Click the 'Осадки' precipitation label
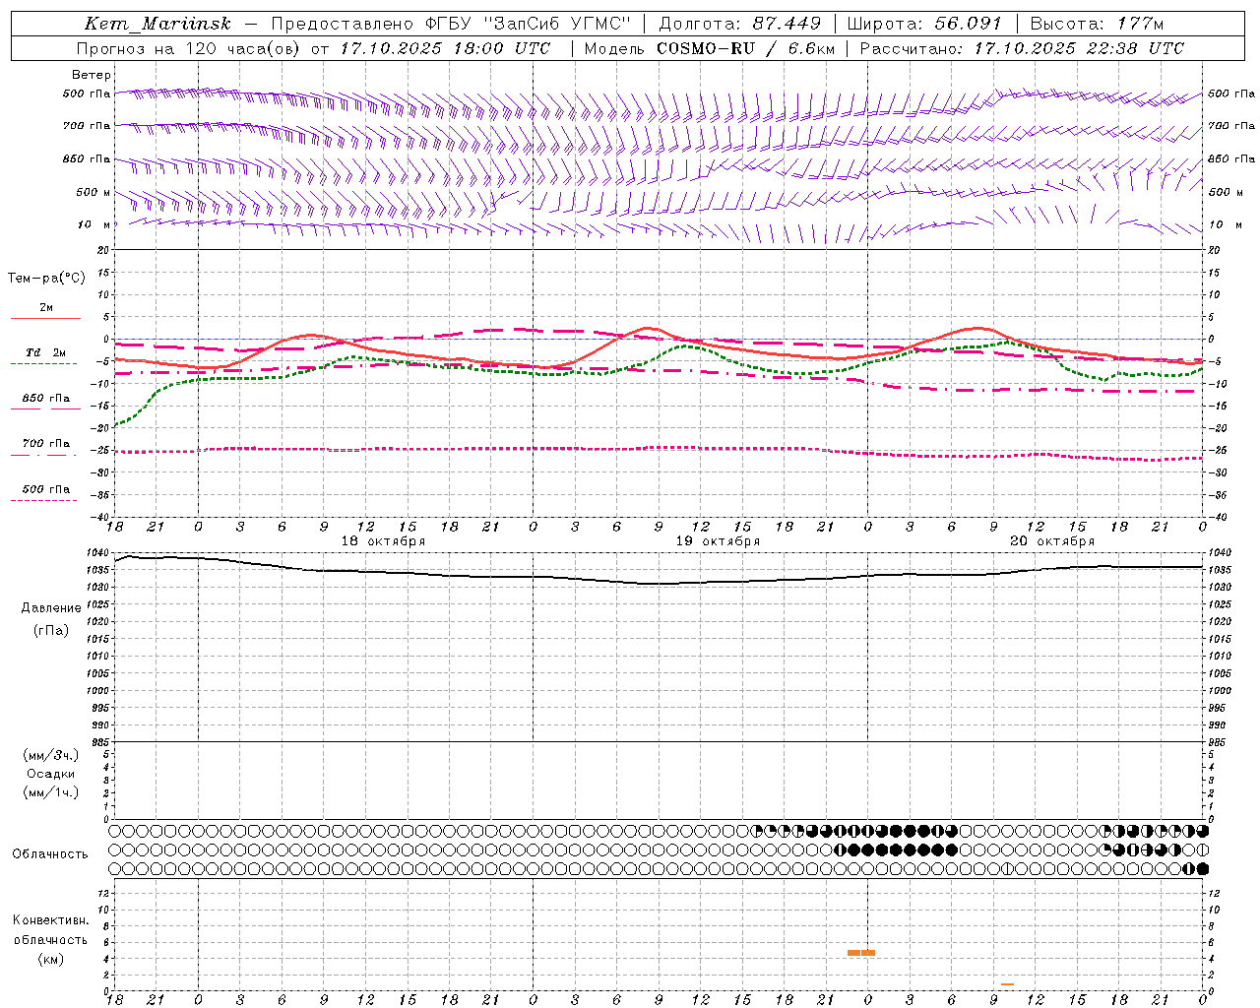The height and width of the screenshot is (1008, 1260). [51, 774]
